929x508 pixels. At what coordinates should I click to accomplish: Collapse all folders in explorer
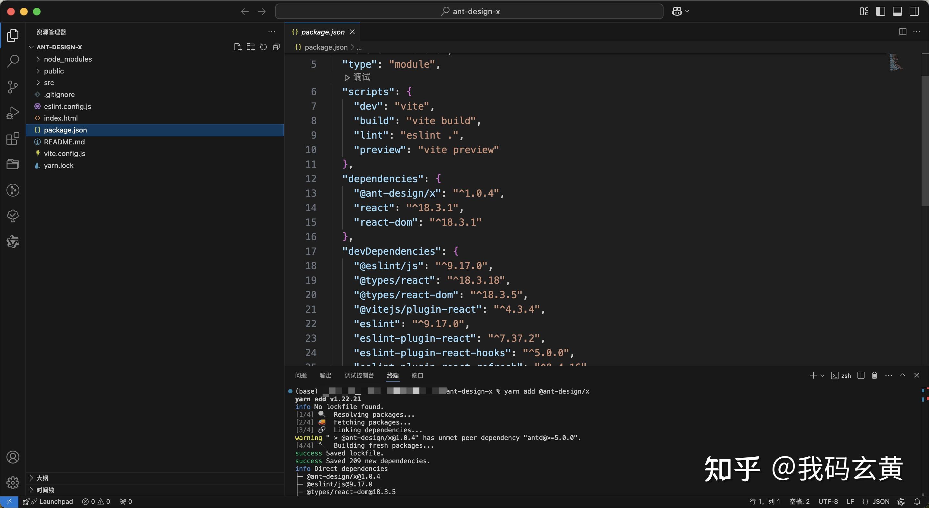(x=277, y=47)
